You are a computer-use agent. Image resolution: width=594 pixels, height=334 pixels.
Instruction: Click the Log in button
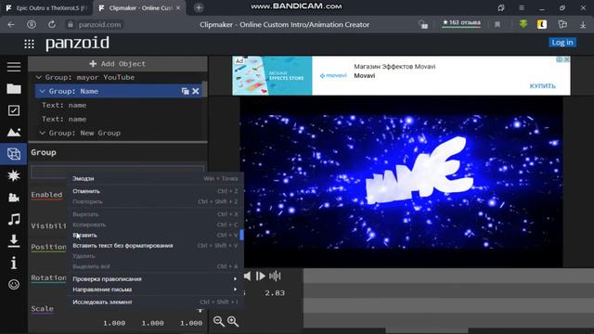coord(562,43)
